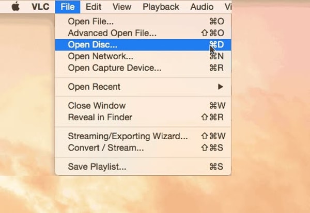
Task: Choose Open File... from File menu
Action: (x=143, y=21)
